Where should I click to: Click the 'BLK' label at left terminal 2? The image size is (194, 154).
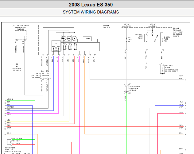pyautogui.click(x=9, y=102)
